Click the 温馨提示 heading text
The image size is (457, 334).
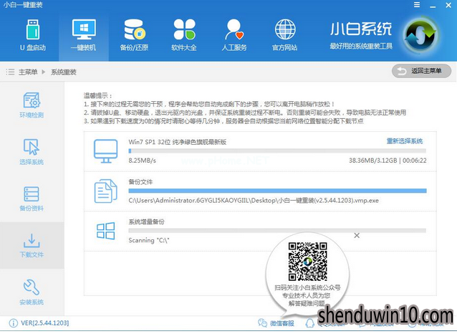(x=98, y=95)
